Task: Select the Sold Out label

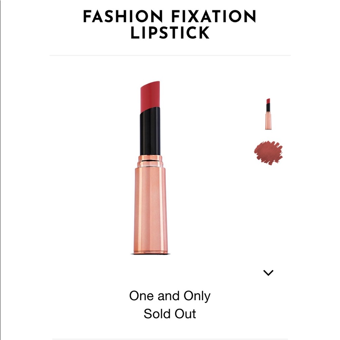Action: pos(170,314)
